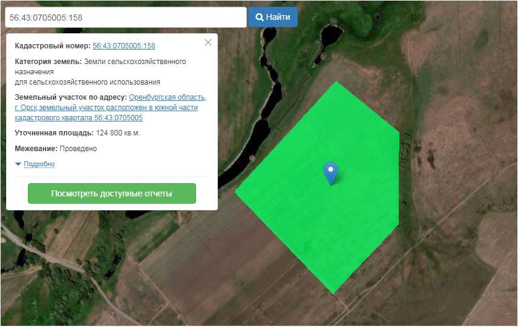Click the label "Уточненная площадь:"
The width and height of the screenshot is (518, 327).
click(54, 133)
